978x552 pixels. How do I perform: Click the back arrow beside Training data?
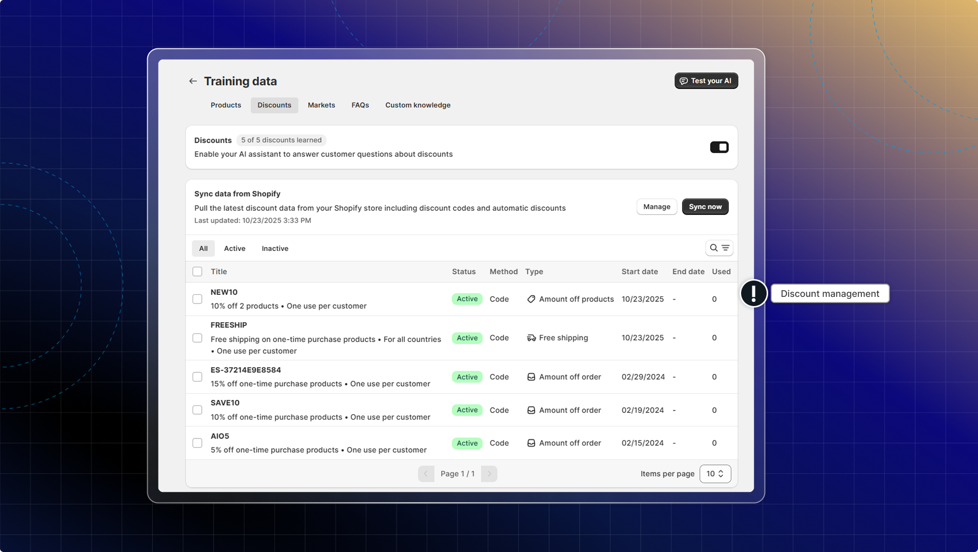193,81
